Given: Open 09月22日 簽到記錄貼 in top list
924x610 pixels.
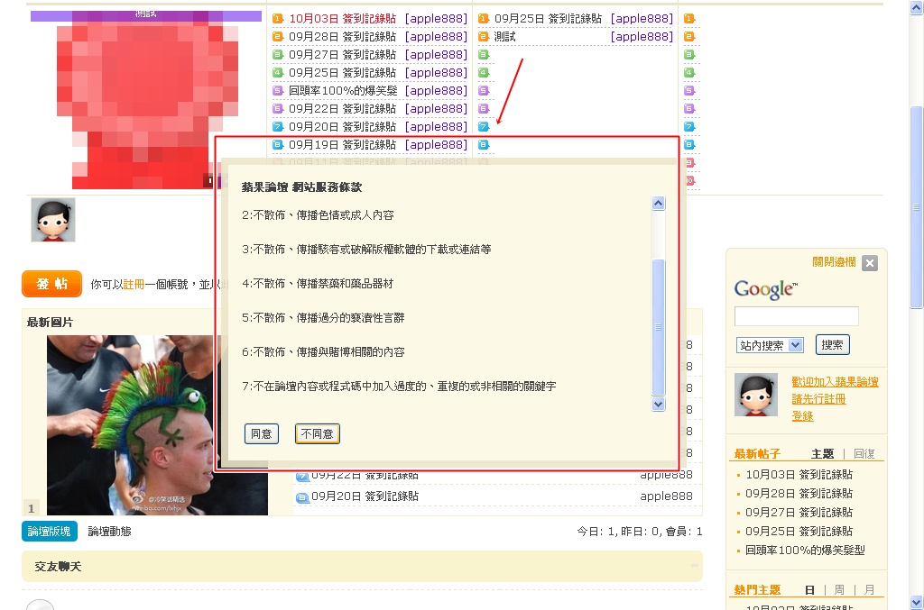Looking at the screenshot, I should [x=342, y=109].
